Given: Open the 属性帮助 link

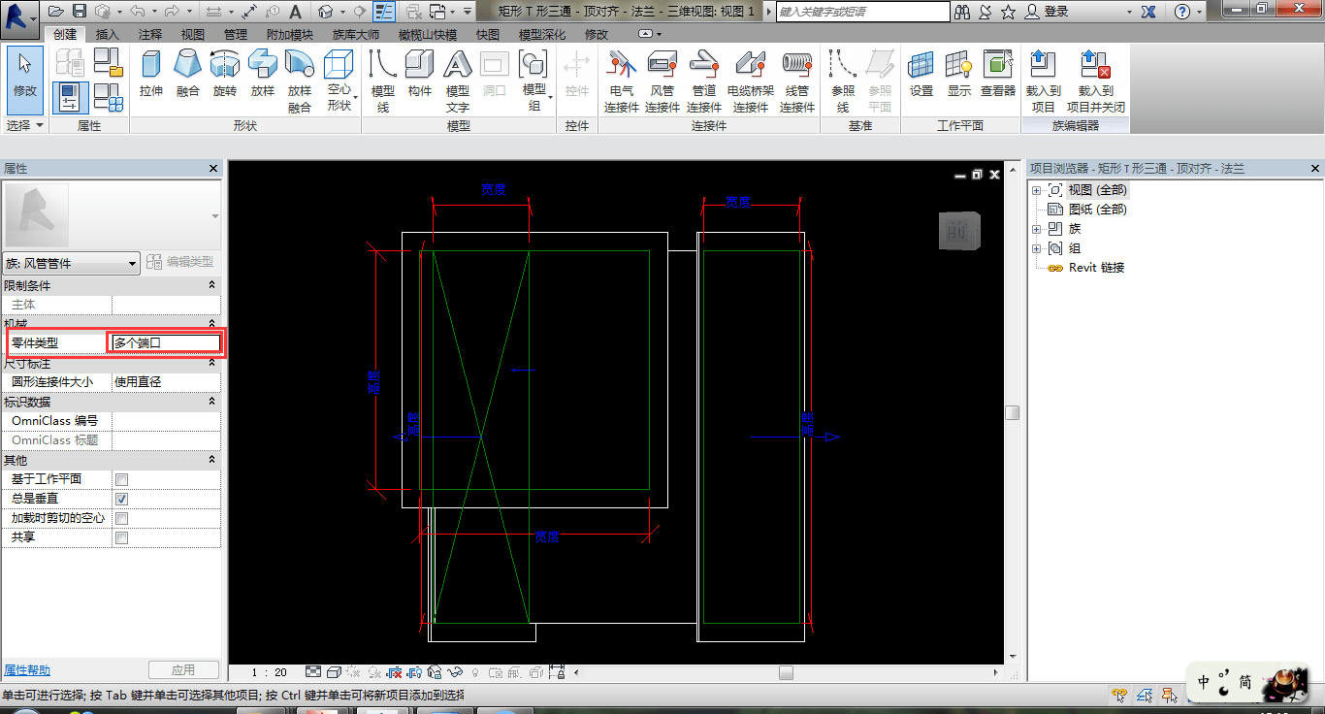Looking at the screenshot, I should [x=27, y=670].
